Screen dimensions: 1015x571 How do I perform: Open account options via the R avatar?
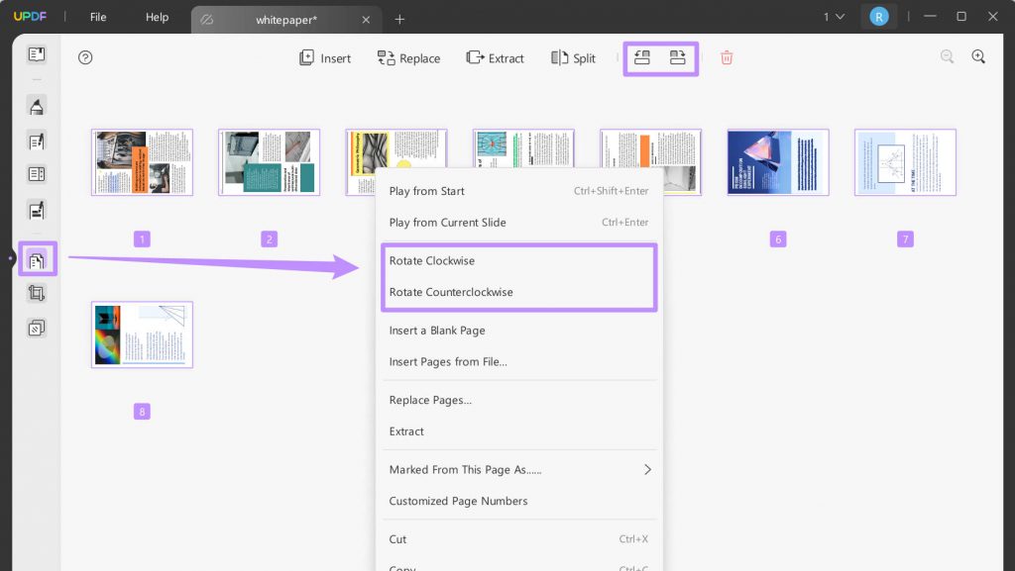(879, 16)
